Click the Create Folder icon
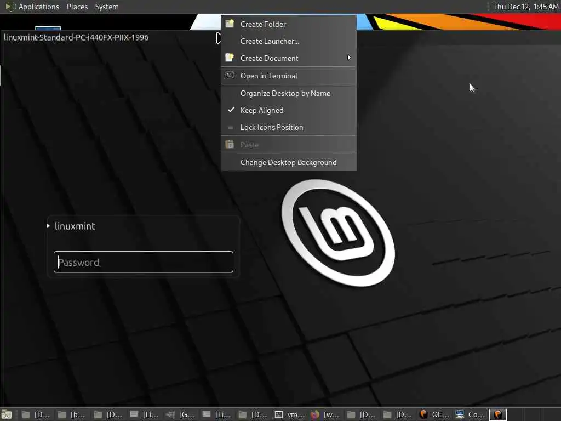 click(230, 24)
